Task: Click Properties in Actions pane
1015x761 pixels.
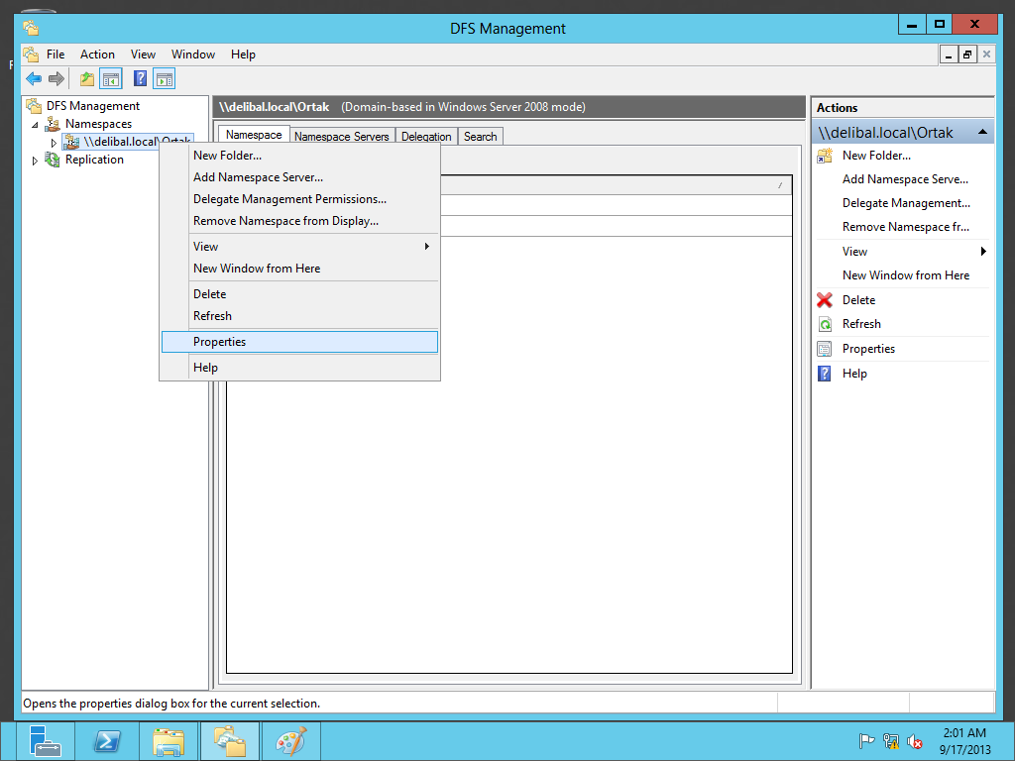Action: (868, 349)
